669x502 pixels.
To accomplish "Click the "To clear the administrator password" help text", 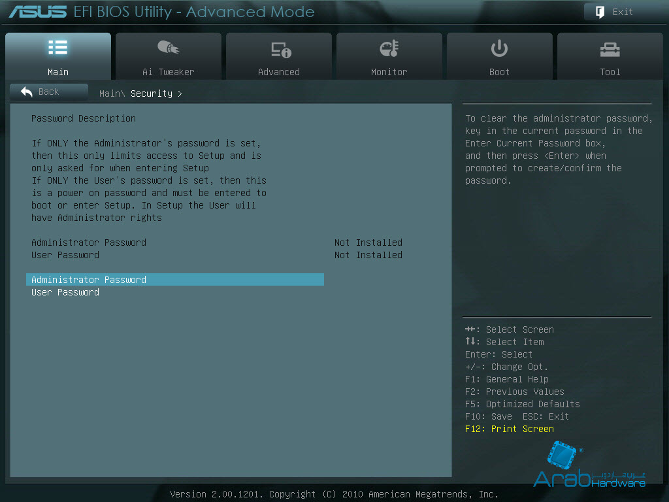I will (559, 149).
